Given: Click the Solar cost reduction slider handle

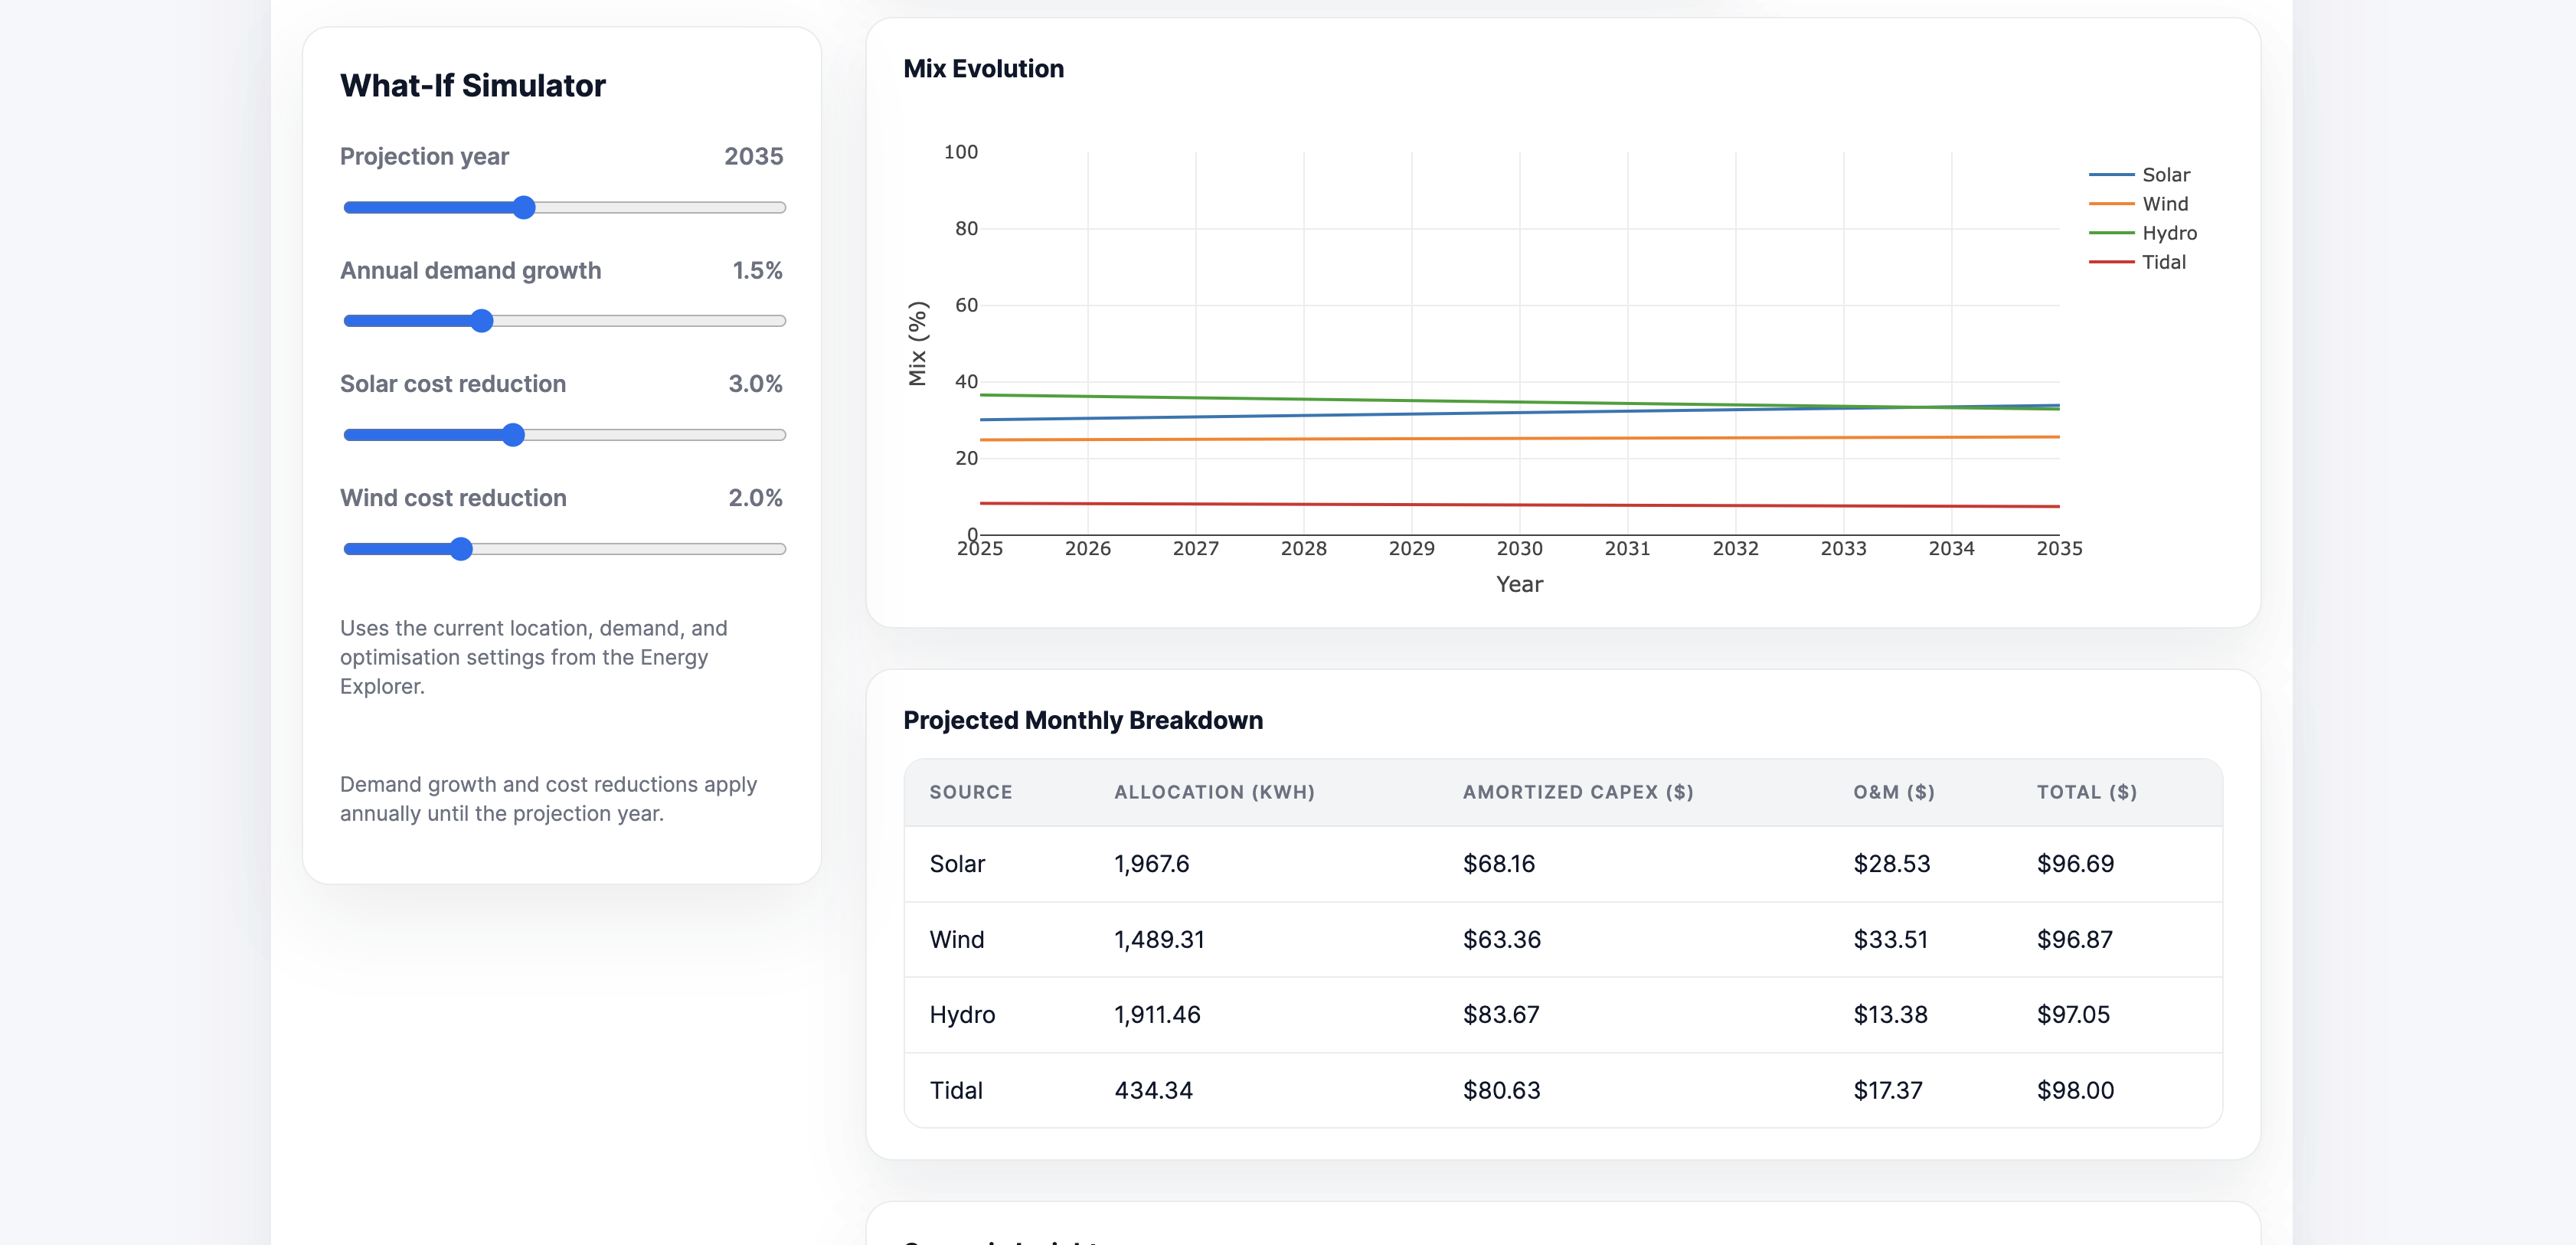Looking at the screenshot, I should click(x=513, y=435).
